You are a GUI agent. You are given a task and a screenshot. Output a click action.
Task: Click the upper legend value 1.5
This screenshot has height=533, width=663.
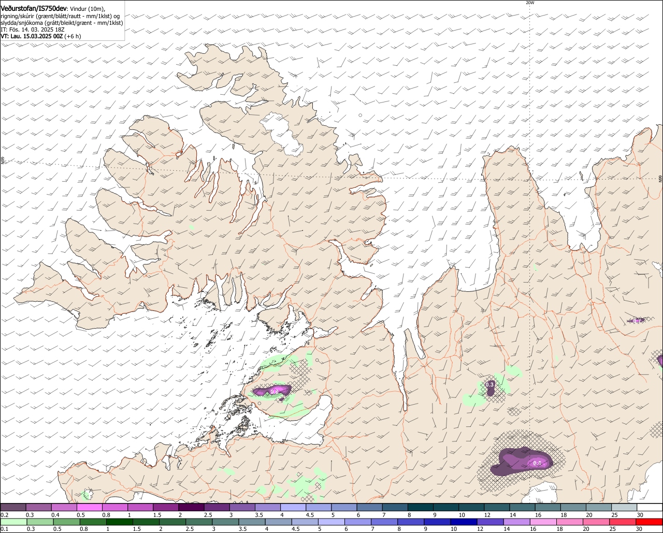point(158,515)
